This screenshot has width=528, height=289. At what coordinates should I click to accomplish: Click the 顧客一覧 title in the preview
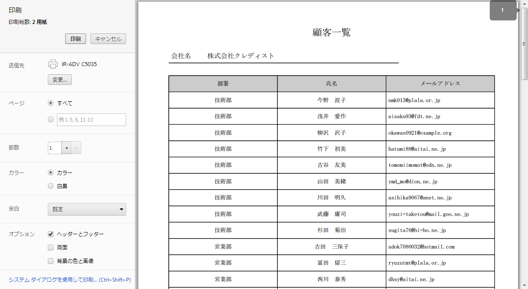click(x=331, y=32)
